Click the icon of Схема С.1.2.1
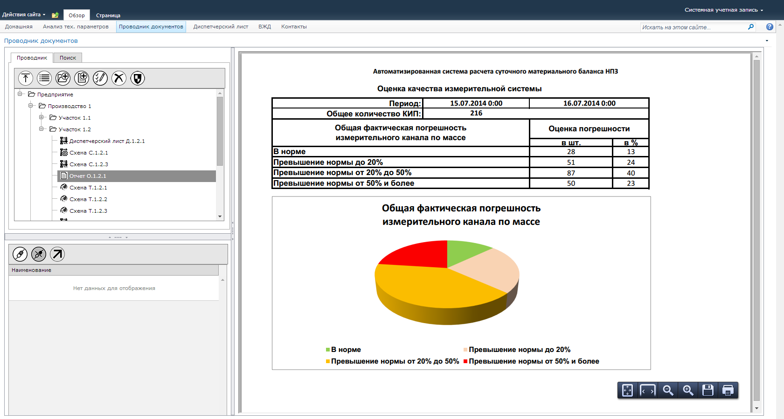This screenshot has height=419, width=784. 64,152
